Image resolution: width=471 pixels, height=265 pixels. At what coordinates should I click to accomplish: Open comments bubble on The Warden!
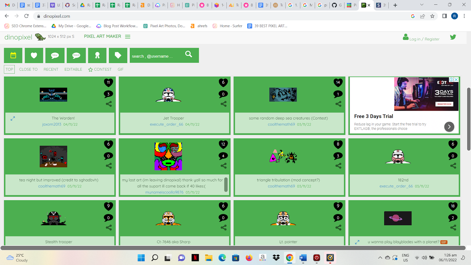(x=108, y=94)
